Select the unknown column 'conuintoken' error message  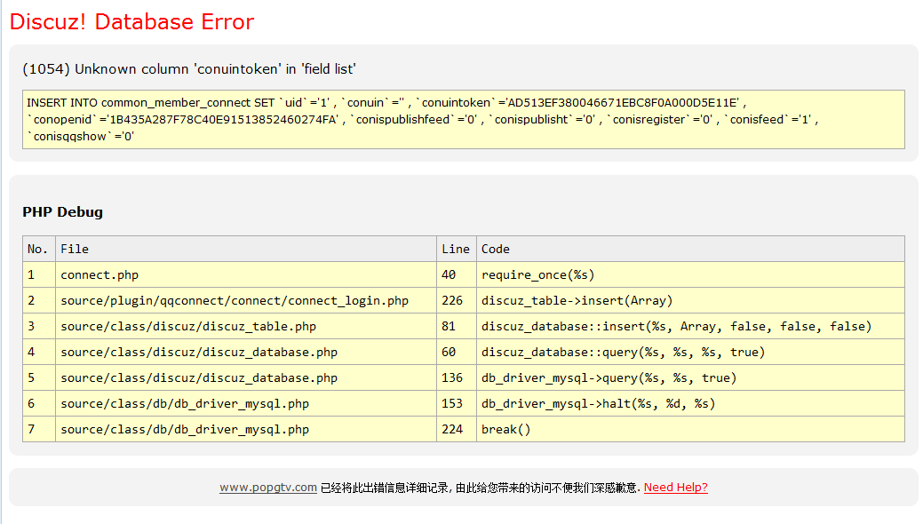(189, 69)
